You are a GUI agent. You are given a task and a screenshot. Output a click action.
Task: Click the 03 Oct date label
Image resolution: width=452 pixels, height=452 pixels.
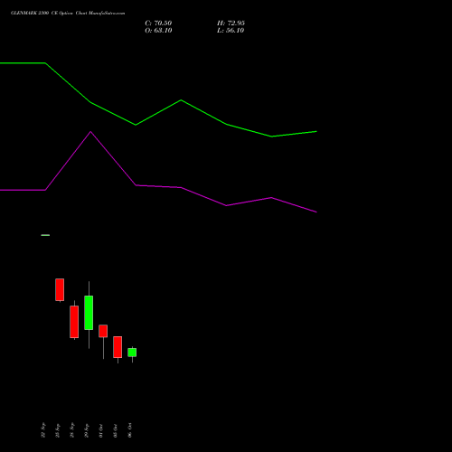pyautogui.click(x=116, y=430)
